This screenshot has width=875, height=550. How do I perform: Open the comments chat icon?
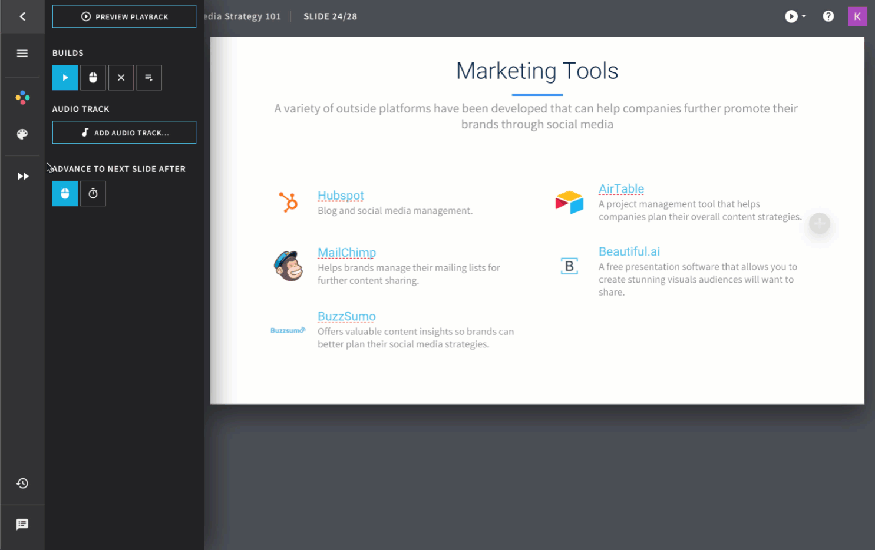click(22, 524)
